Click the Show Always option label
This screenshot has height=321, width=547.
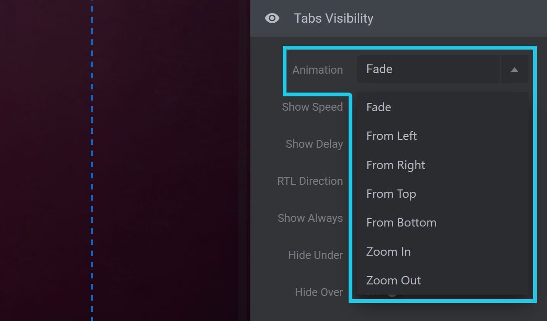point(310,218)
